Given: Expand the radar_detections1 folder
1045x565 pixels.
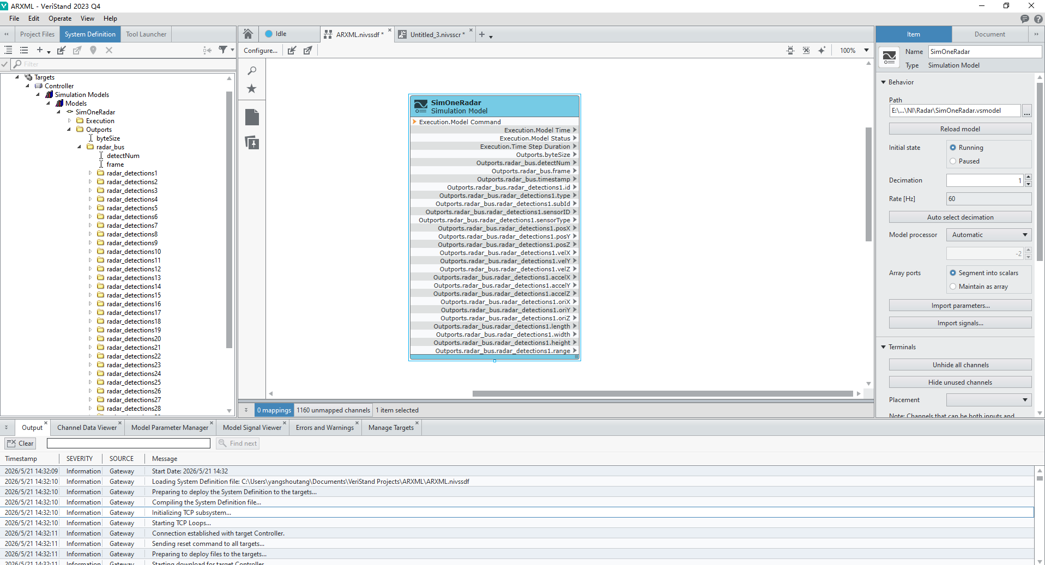Looking at the screenshot, I should 90,173.
